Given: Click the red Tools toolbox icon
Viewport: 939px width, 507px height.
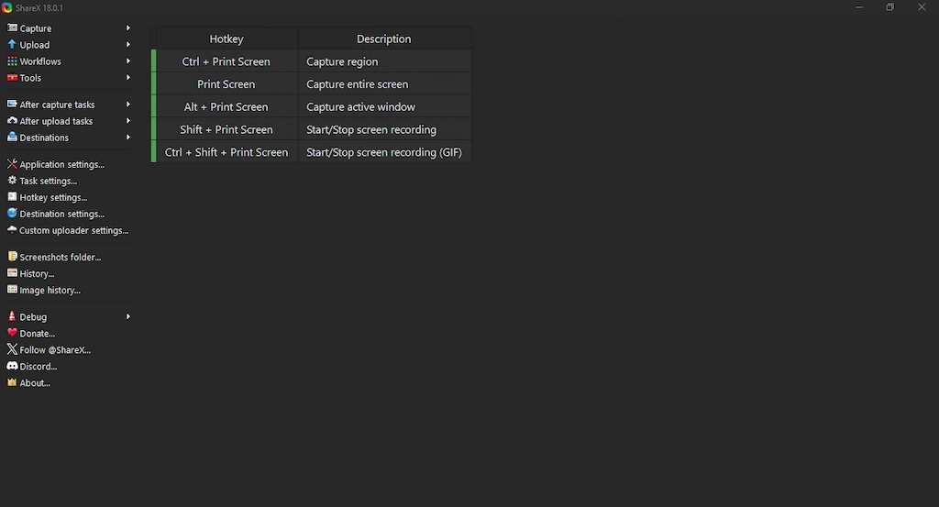Looking at the screenshot, I should (12, 77).
